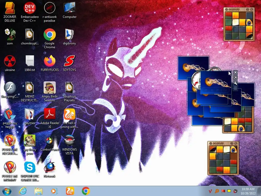Open the Control Panel desktop shortcut
This screenshot has height=196, width=261.
tap(50, 143)
